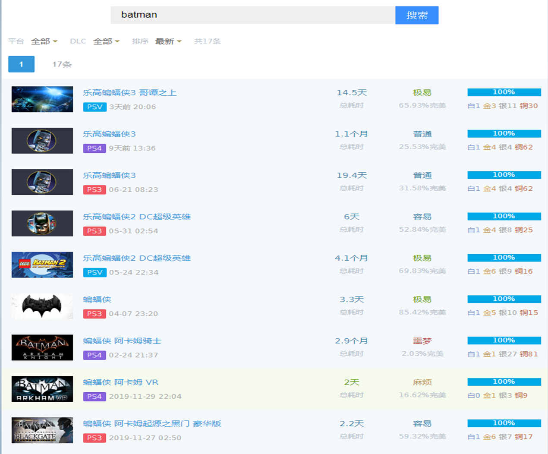Open the PS3 乐高蝙蝠侠3 game thumbnail
Viewport: 548px width, 454px height.
[x=42, y=182]
